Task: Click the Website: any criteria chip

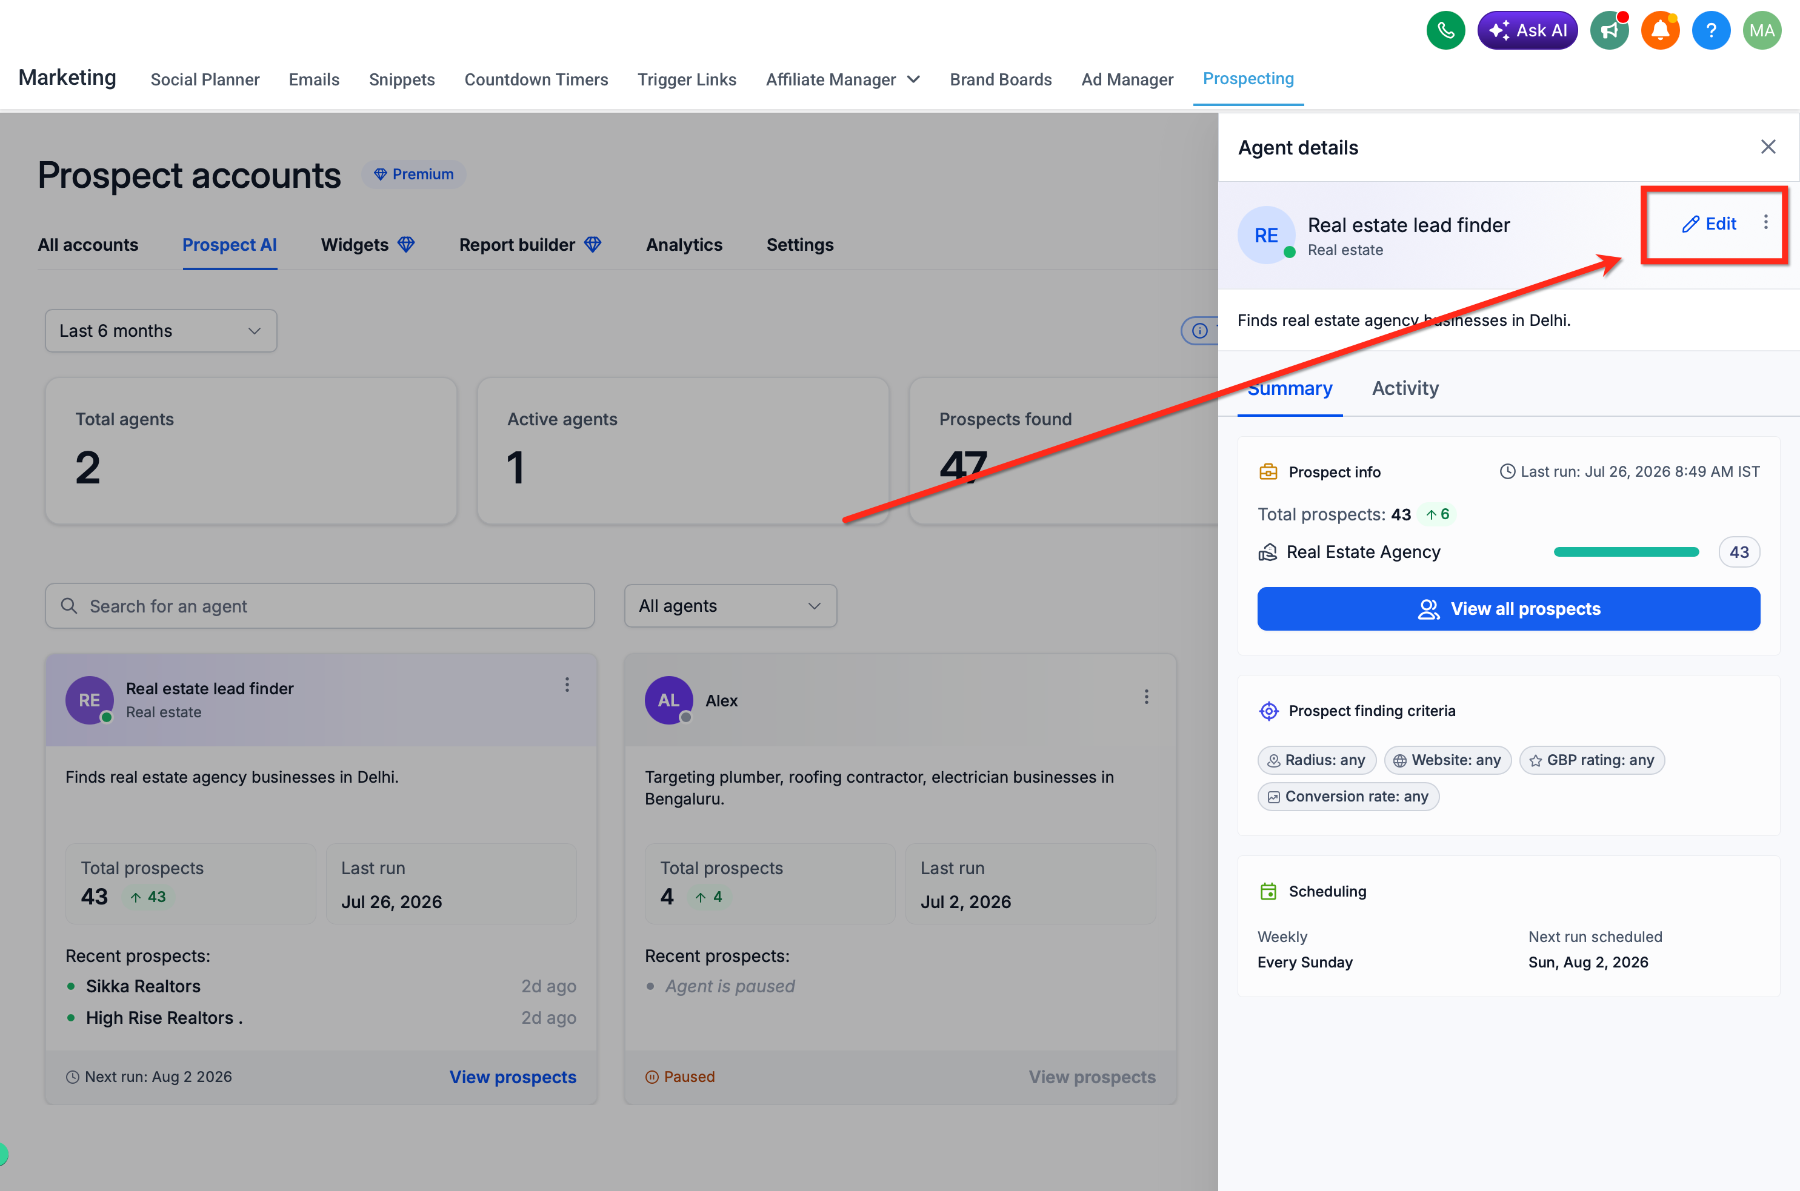Action: tap(1447, 760)
